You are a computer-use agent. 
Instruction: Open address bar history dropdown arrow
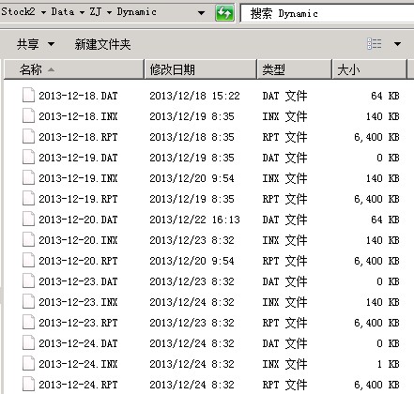point(202,13)
